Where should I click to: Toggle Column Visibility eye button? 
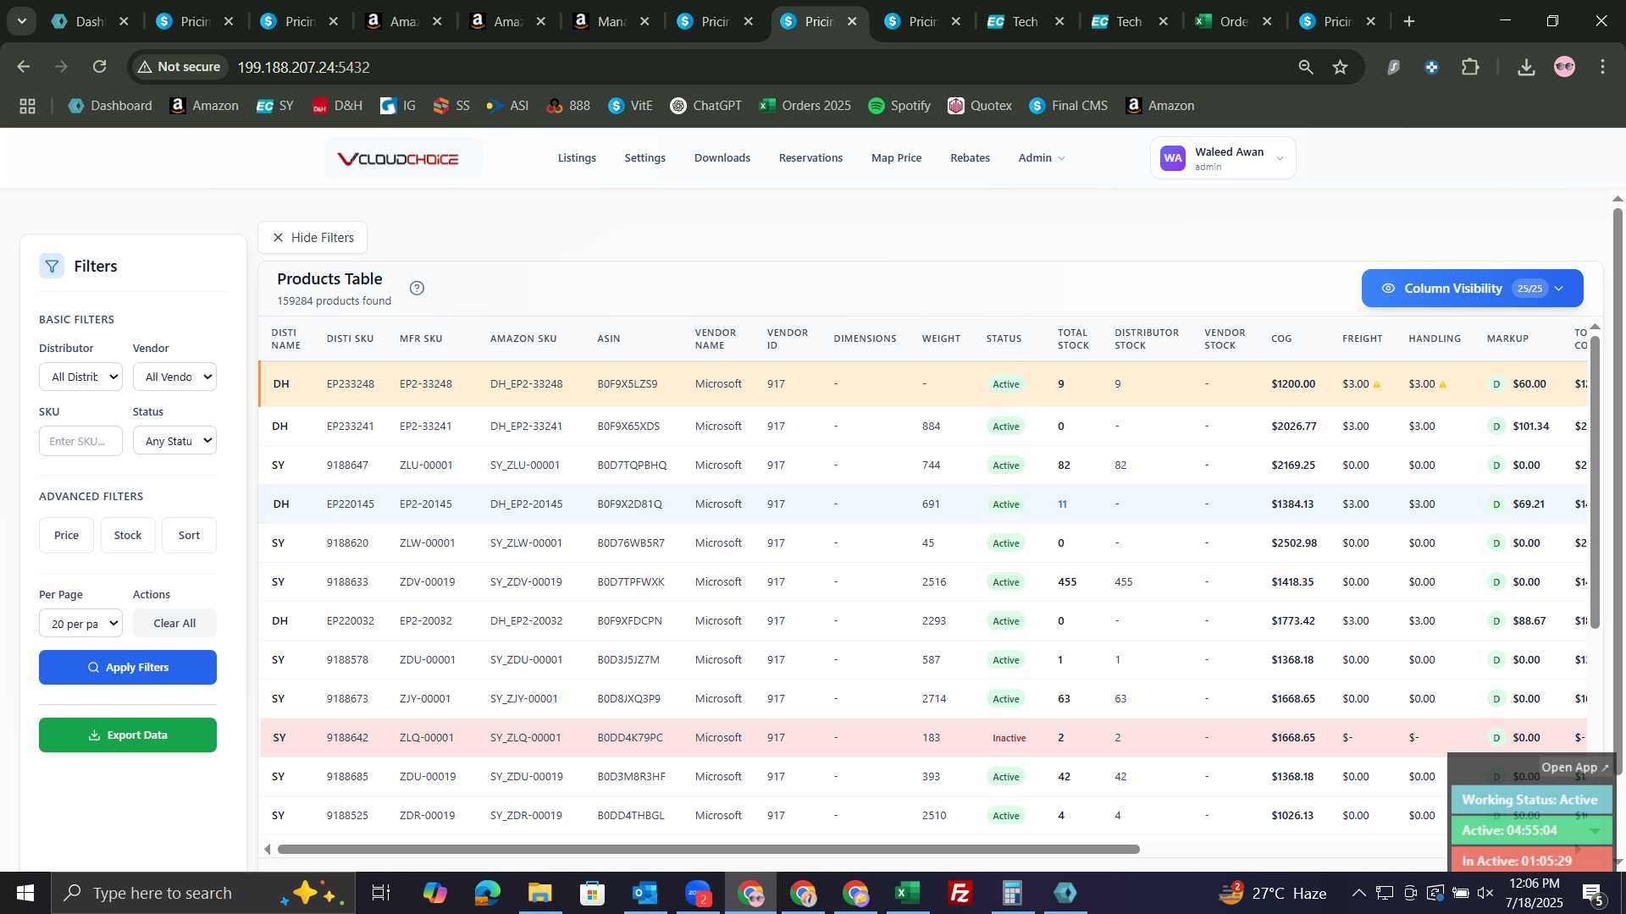click(x=1472, y=289)
